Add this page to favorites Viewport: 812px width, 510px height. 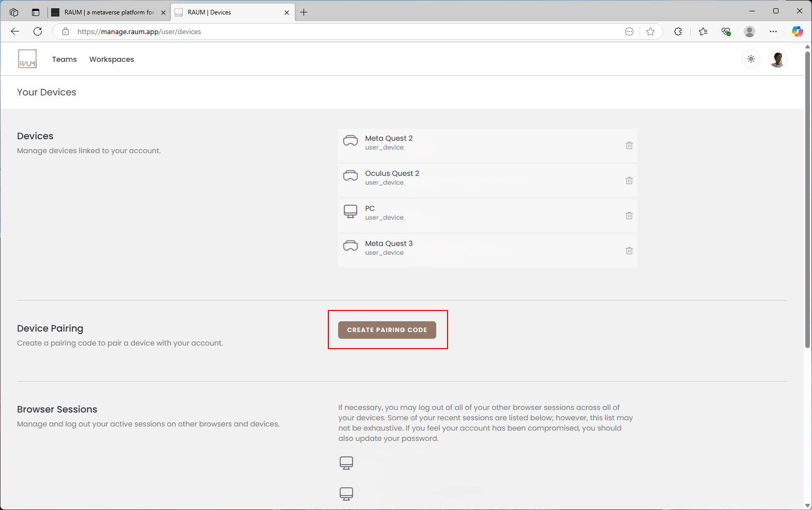point(650,31)
